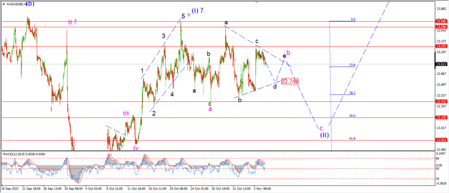Click the 6 Oct 21:00 time label
449x193 pixels.
pyautogui.click(x=114, y=189)
